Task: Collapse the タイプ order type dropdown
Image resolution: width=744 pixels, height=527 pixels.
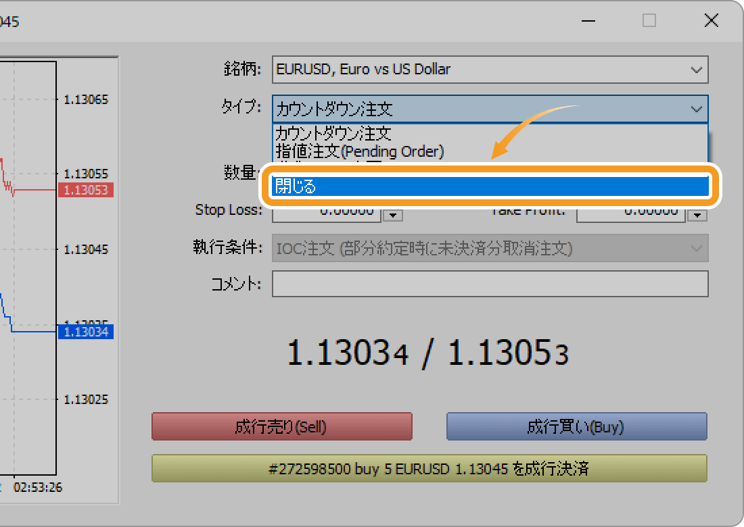Action: [x=695, y=108]
